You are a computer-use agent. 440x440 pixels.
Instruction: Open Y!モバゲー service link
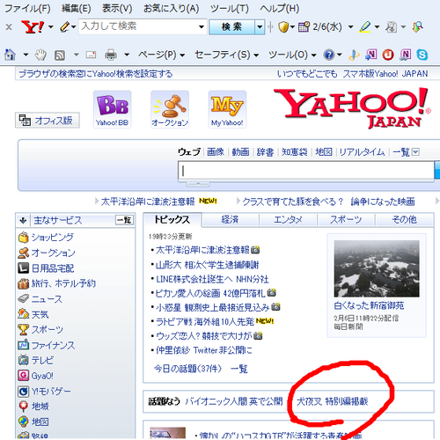51,391
